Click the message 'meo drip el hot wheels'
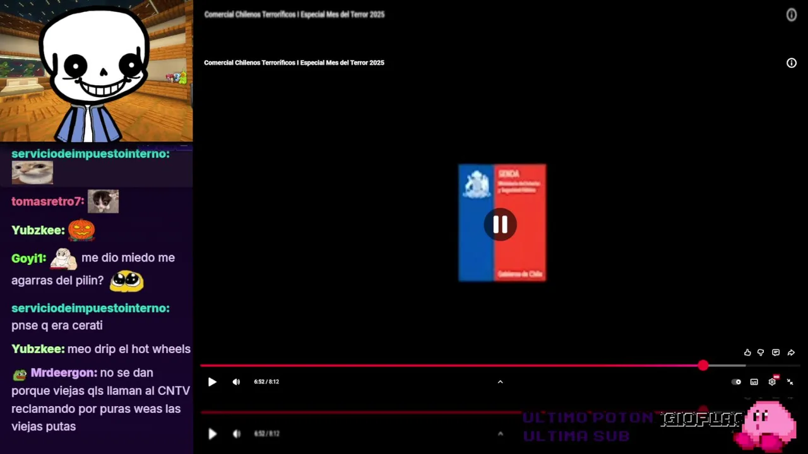 coord(129,349)
